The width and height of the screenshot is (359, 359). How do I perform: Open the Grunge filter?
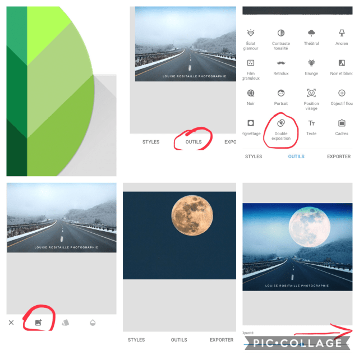click(x=311, y=67)
